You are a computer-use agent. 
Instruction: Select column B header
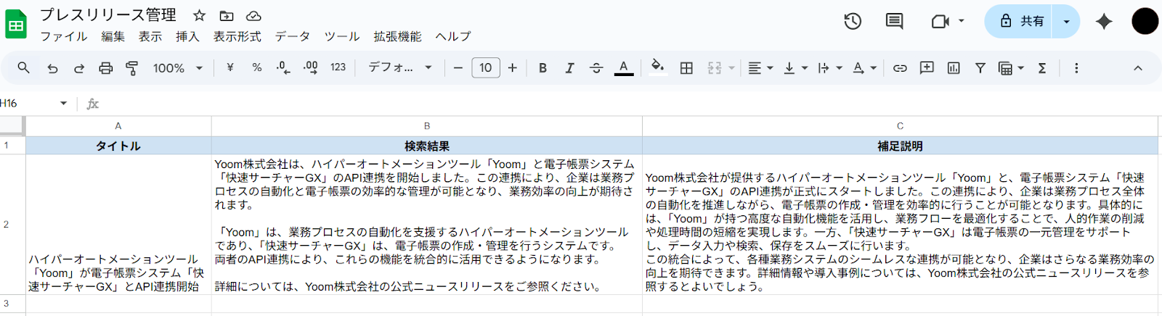pos(427,126)
